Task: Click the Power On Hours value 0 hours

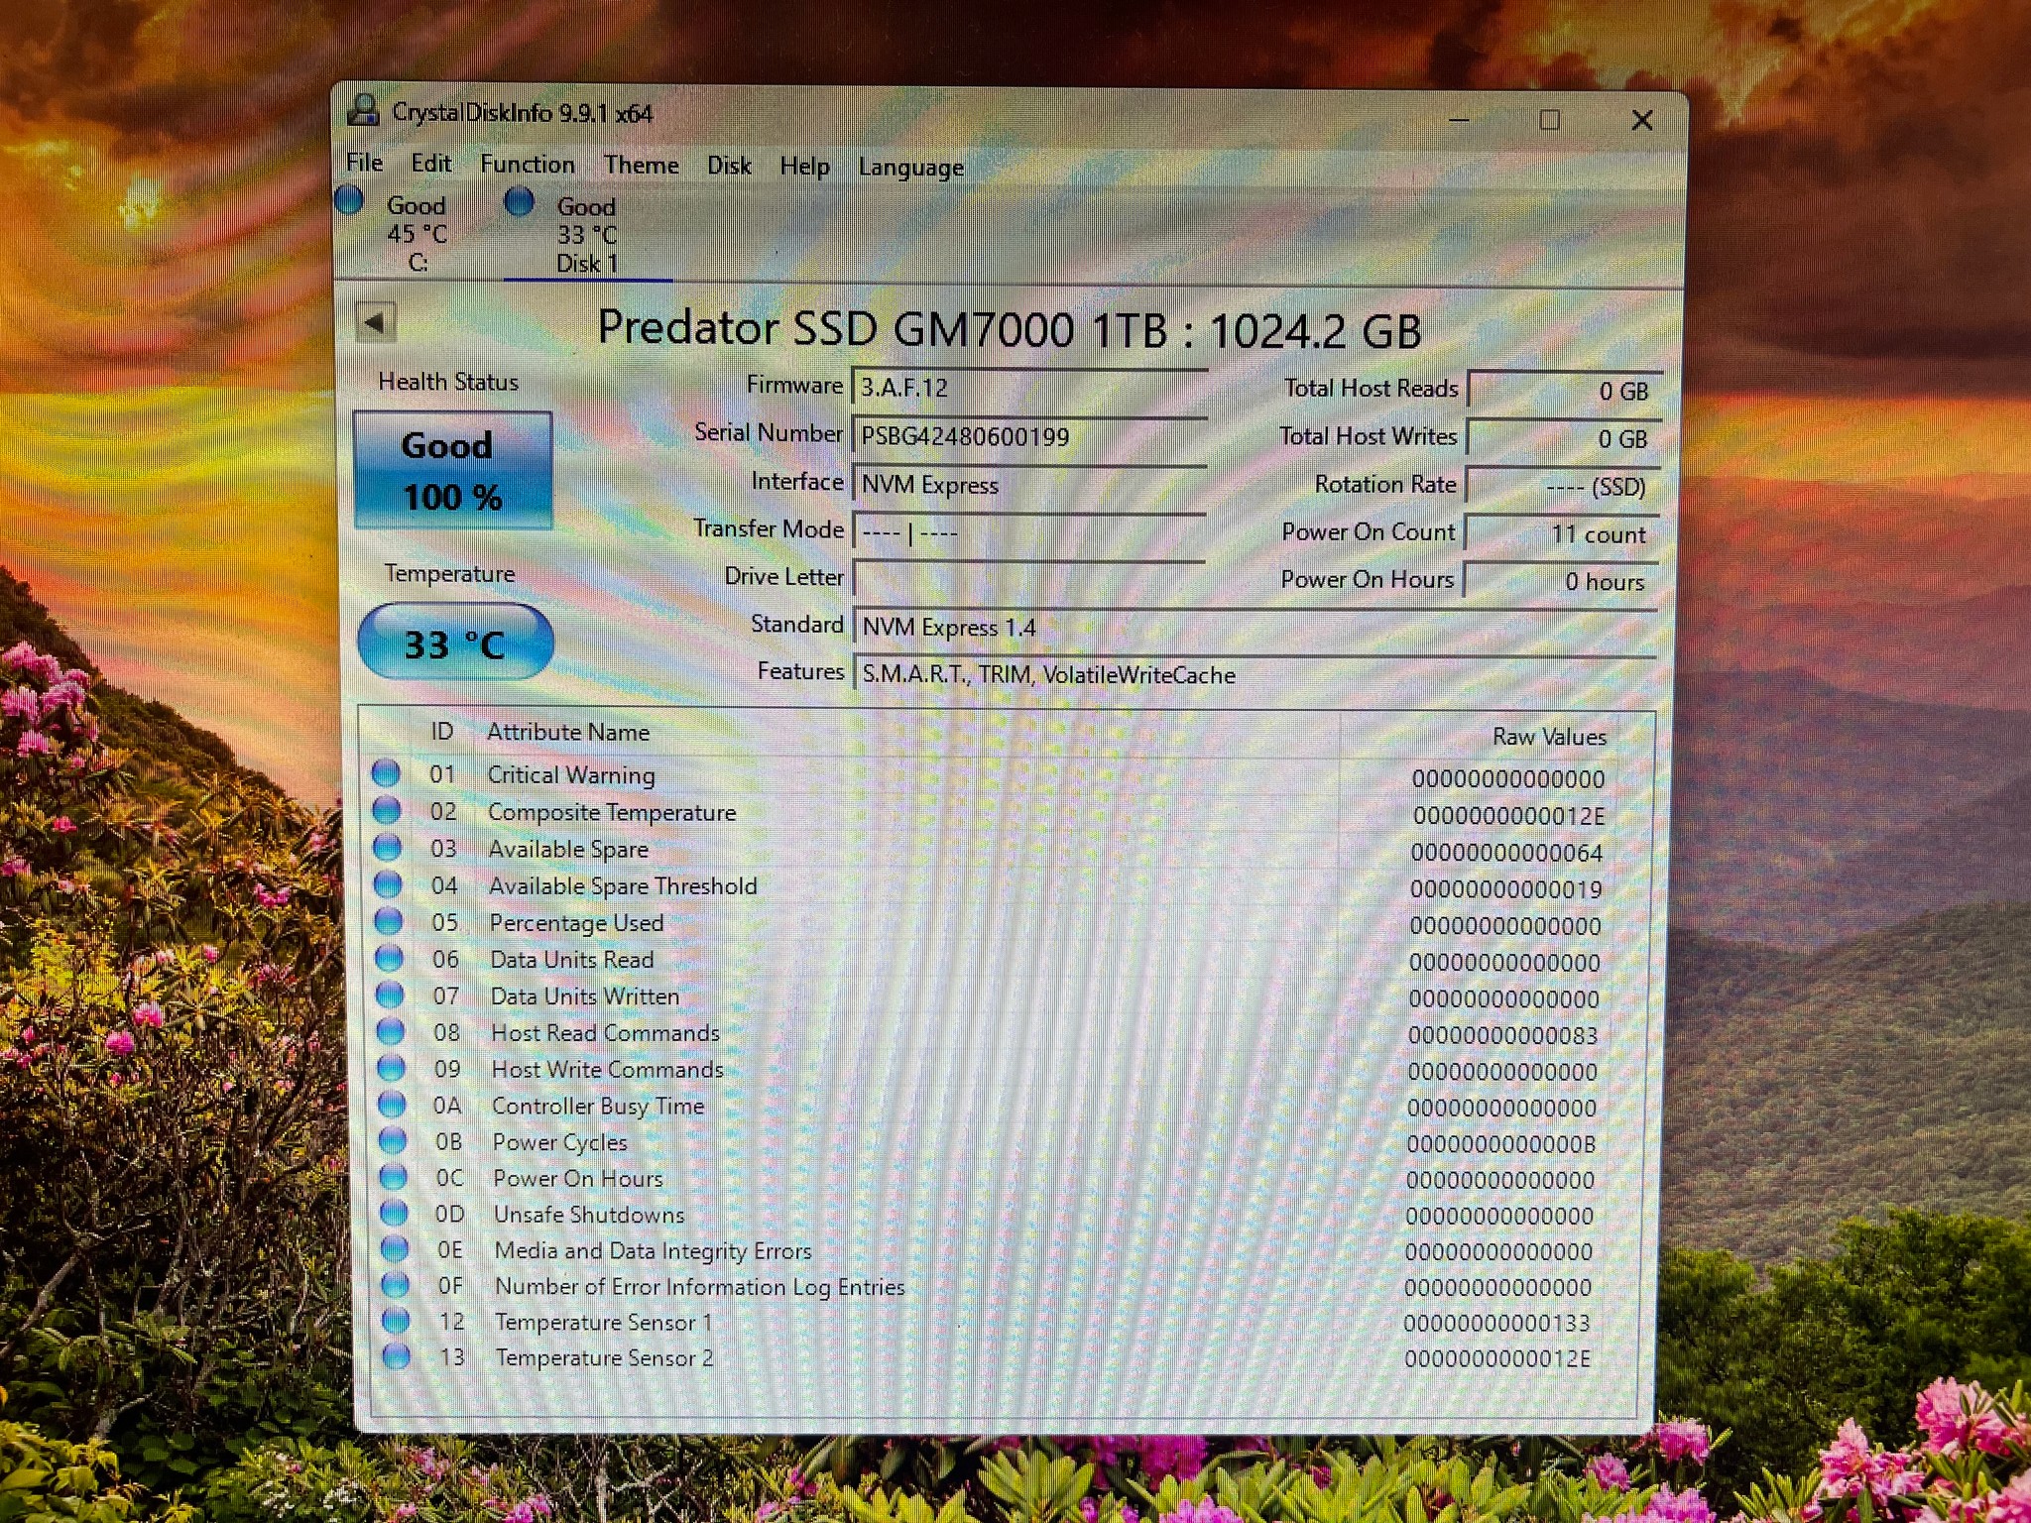Action: coord(1560,581)
